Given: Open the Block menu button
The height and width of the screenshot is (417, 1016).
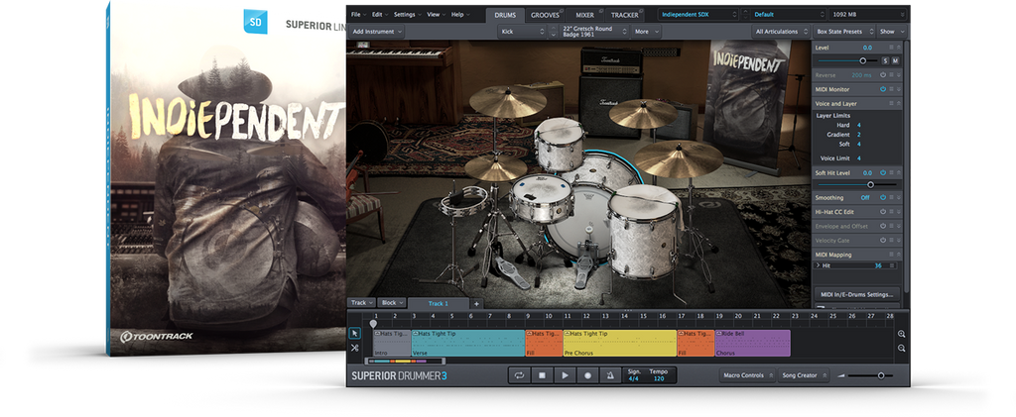Looking at the screenshot, I should click(392, 302).
